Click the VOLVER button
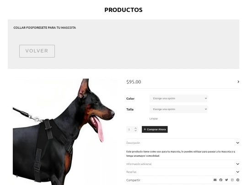 (37, 51)
